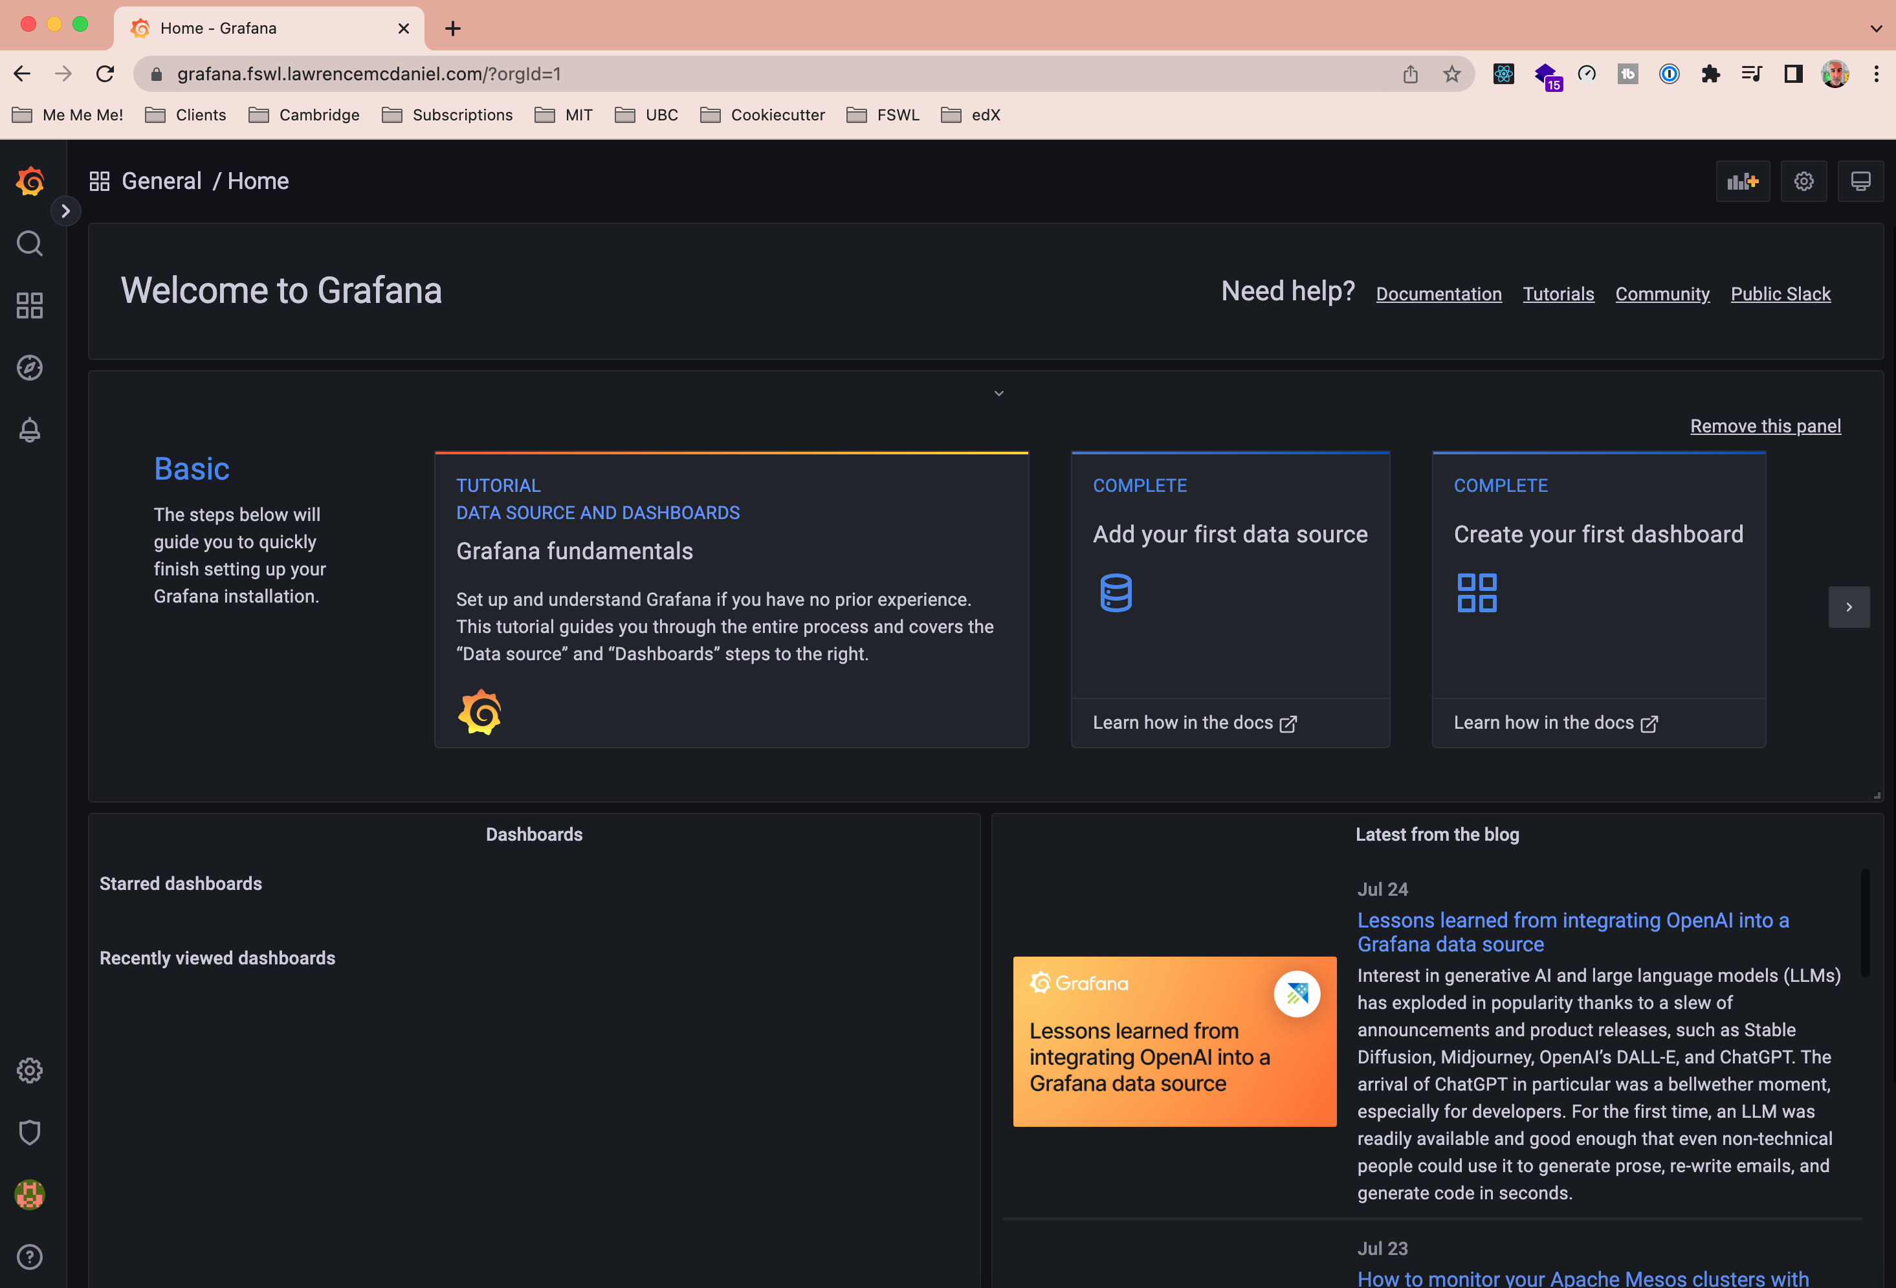Open the Documentation help link
1896x1288 pixels.
[x=1439, y=294]
